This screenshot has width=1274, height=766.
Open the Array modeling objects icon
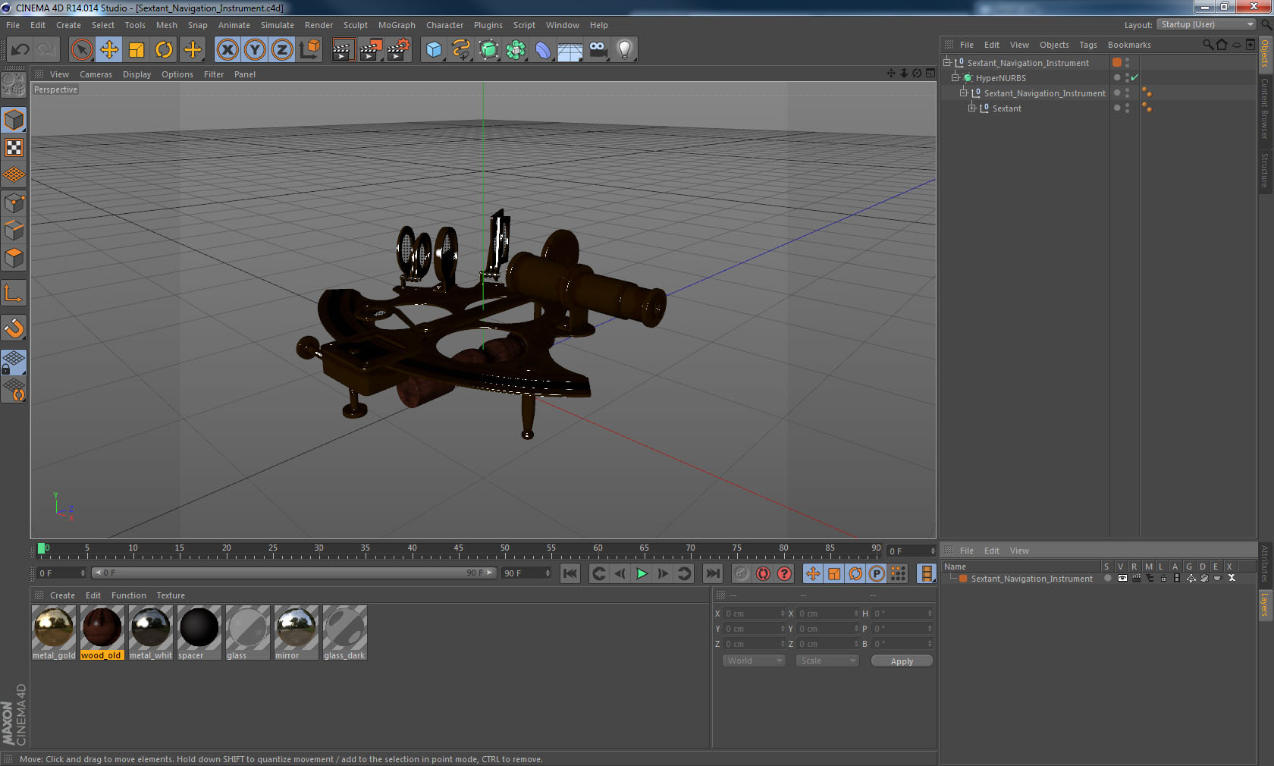click(x=516, y=50)
